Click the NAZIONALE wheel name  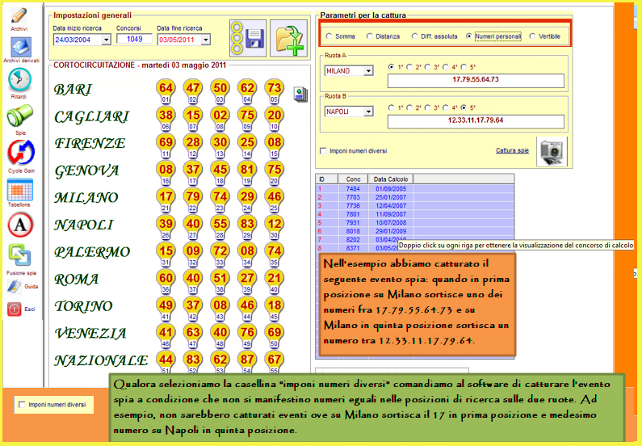click(101, 361)
